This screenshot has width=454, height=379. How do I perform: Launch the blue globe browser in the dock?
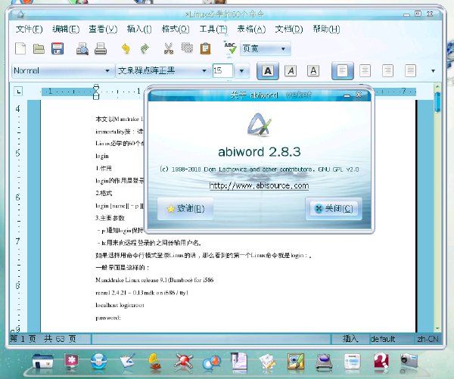(x=98, y=361)
